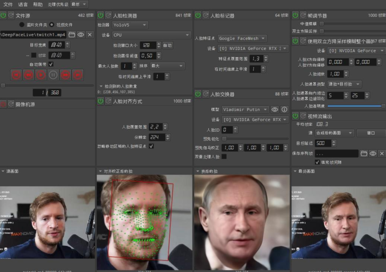
Task: Toggle the 人脸交换器 power icon
Action: pyautogui.click(x=198, y=94)
